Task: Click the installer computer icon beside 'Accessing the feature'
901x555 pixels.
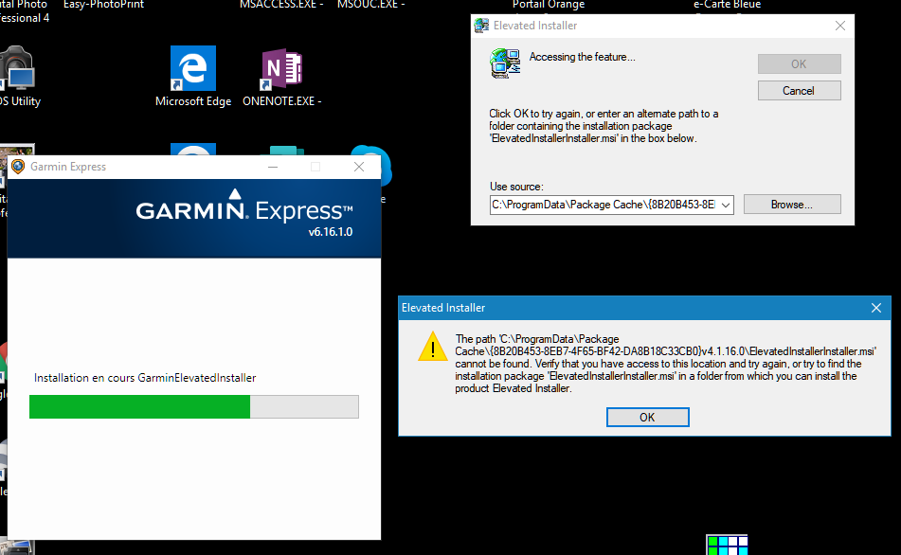Action: pyautogui.click(x=505, y=63)
